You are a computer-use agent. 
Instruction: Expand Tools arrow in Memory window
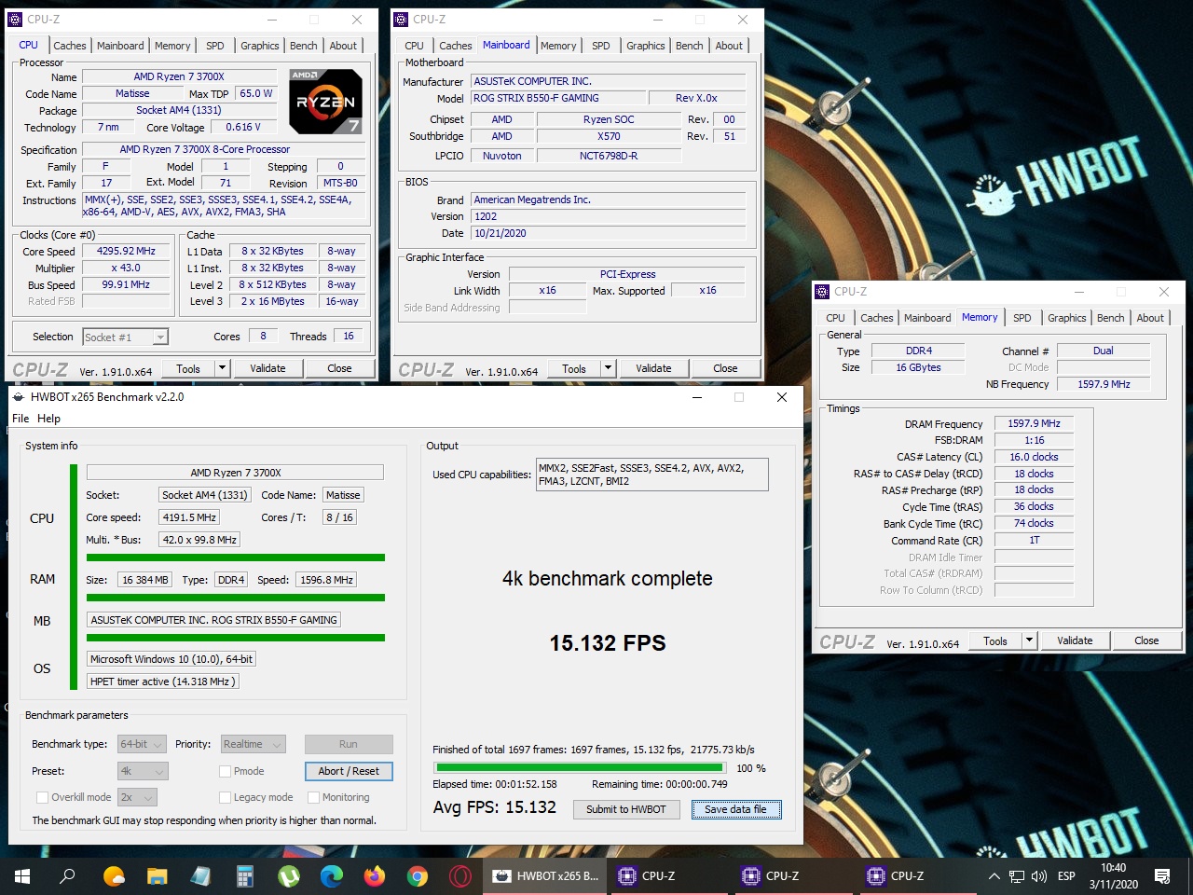1029,640
